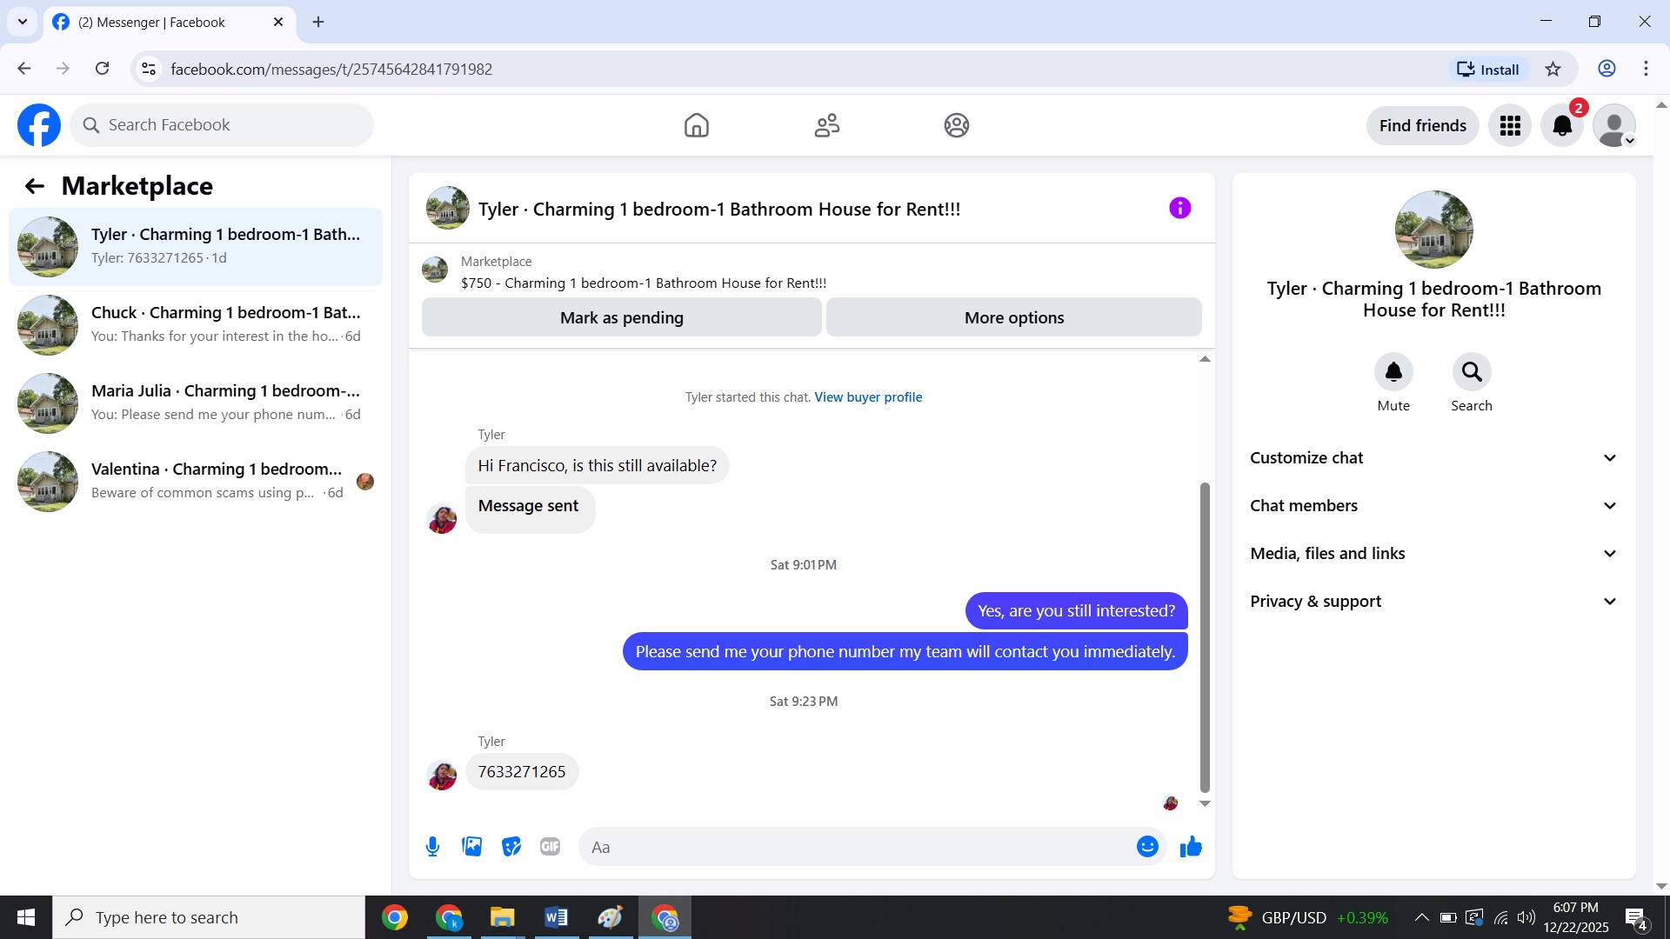Expand Privacy & support section

[x=1433, y=602]
